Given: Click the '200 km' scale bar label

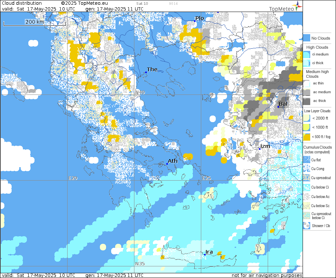Looking at the screenshot, I should point(35,22).
